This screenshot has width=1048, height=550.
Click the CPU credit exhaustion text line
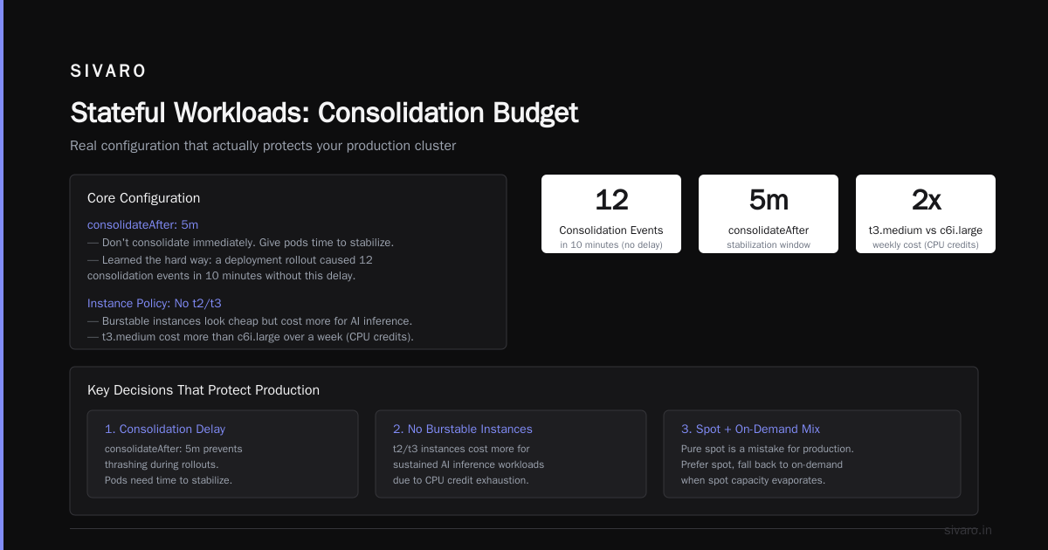pos(461,480)
